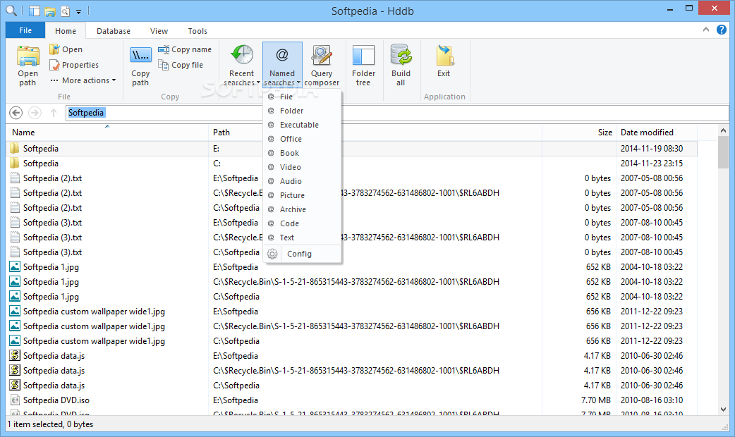
Task: Select Softpedia data.js in C:\Softpedia
Action: 351,386
